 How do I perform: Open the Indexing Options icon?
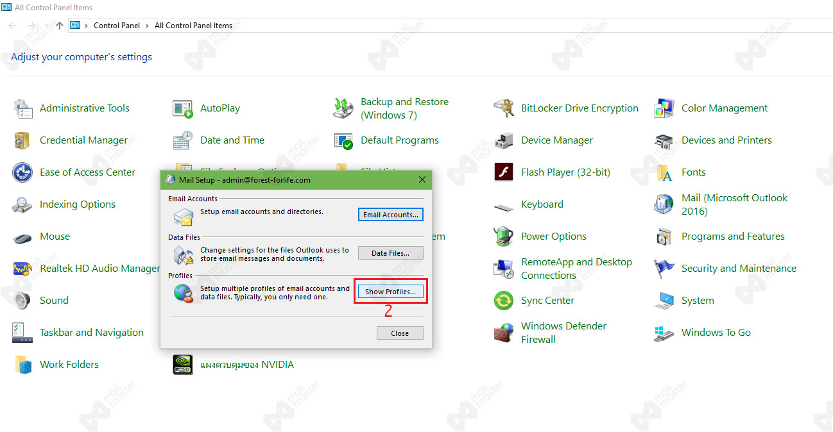click(x=22, y=204)
